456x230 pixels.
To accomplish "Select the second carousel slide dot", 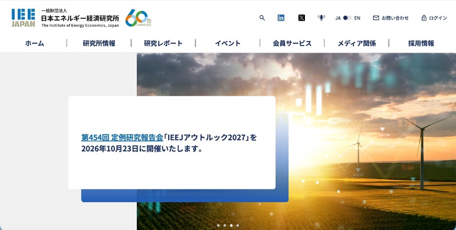I will [x=225, y=225].
